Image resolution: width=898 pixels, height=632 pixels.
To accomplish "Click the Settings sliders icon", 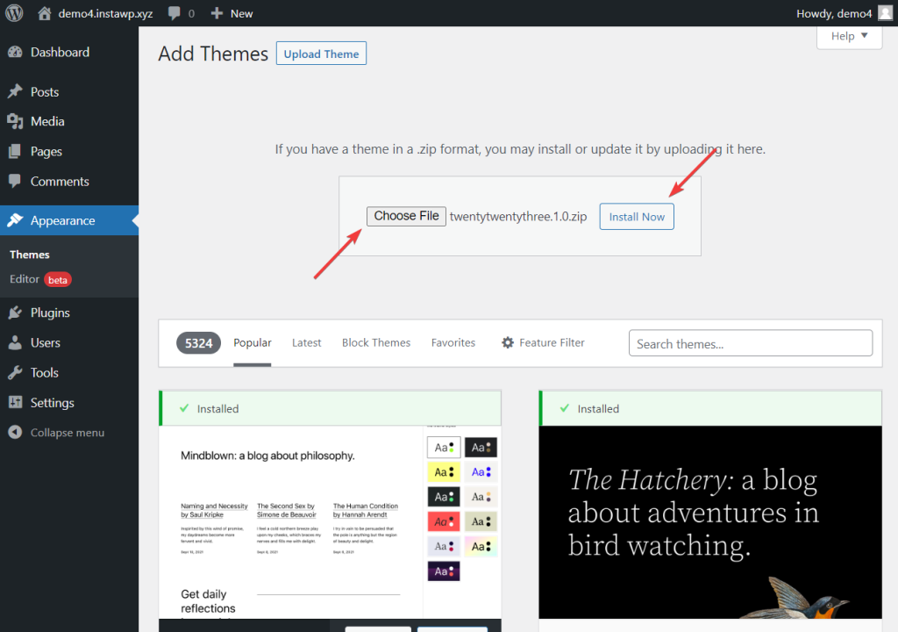I will pos(16,403).
